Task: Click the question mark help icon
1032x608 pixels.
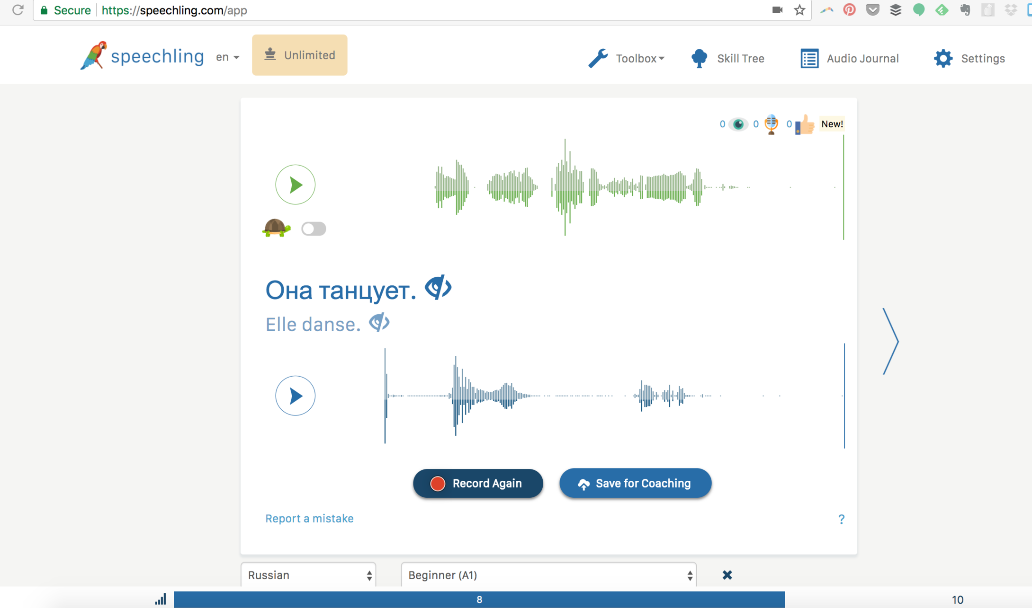Action: (842, 519)
